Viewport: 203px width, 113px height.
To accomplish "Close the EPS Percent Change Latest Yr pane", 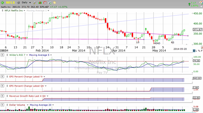I will [2, 77].
